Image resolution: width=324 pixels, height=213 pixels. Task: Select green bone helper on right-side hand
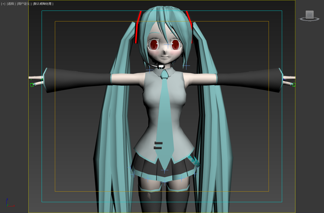tap(294, 85)
